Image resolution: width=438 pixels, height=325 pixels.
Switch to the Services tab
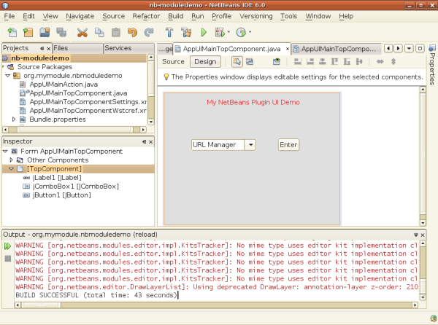click(128, 48)
